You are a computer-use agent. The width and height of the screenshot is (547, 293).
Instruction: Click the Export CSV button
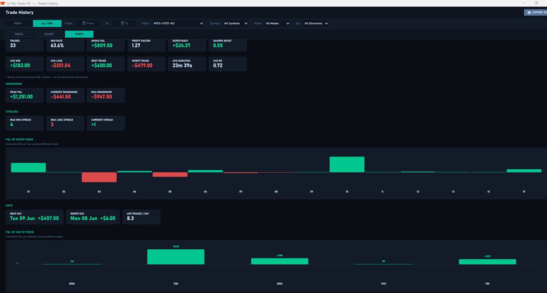[x=536, y=13]
